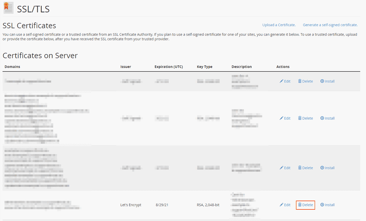Click the Domains column header
The height and width of the screenshot is (221, 366).
12,66
